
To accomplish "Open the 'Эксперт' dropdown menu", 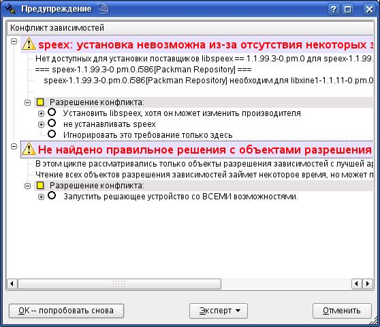I will point(219,311).
